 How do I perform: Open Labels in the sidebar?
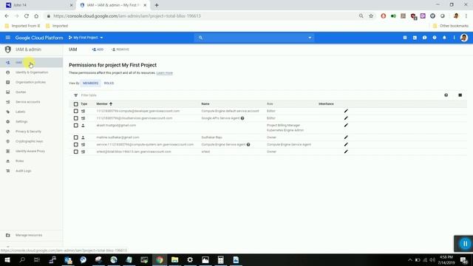point(31,112)
